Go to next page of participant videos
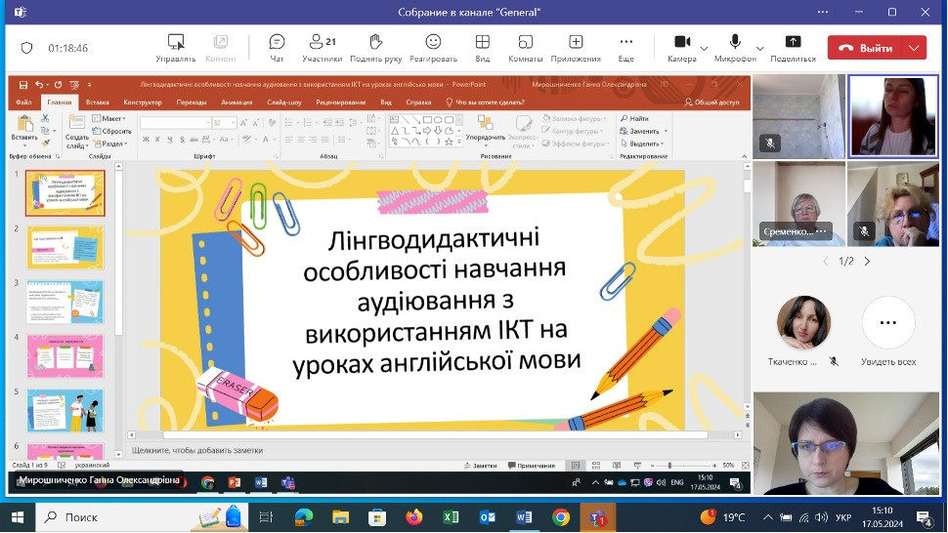948x533 pixels. tap(867, 262)
